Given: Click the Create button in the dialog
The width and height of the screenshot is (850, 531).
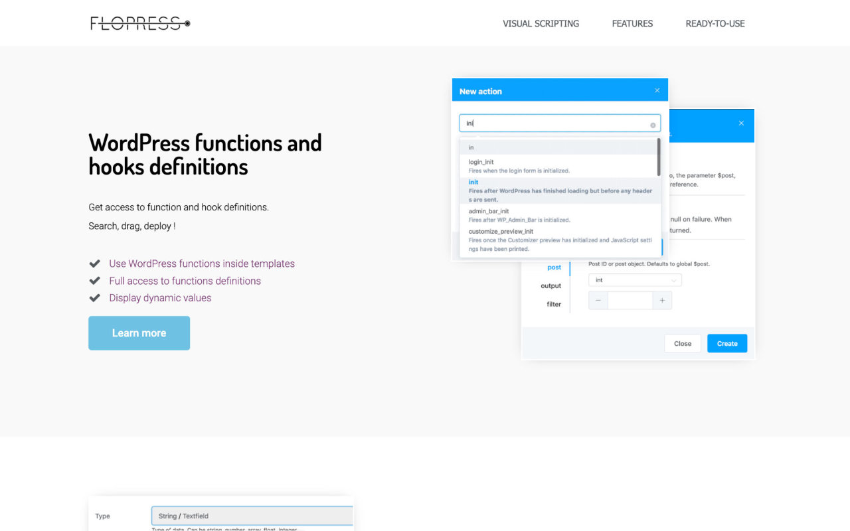Looking at the screenshot, I should [726, 343].
